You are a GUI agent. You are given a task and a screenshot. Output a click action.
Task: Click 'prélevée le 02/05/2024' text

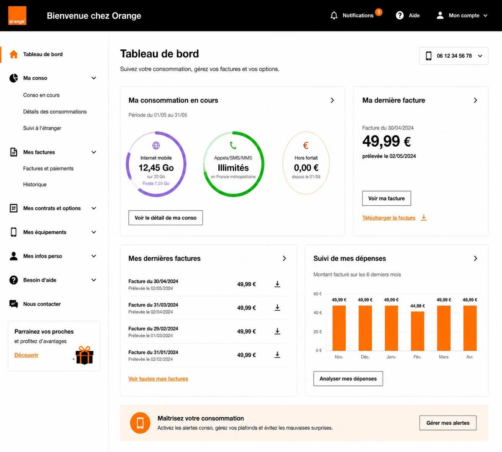coord(389,156)
